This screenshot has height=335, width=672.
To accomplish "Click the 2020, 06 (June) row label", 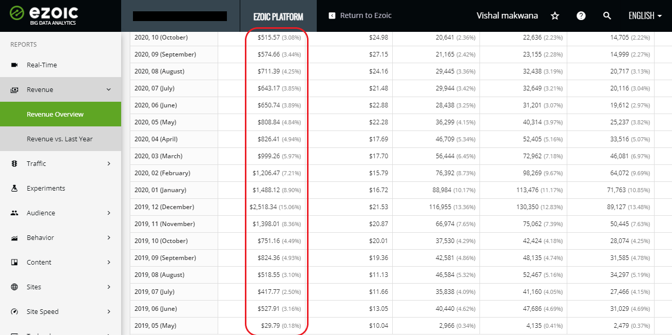I will [x=156, y=105].
